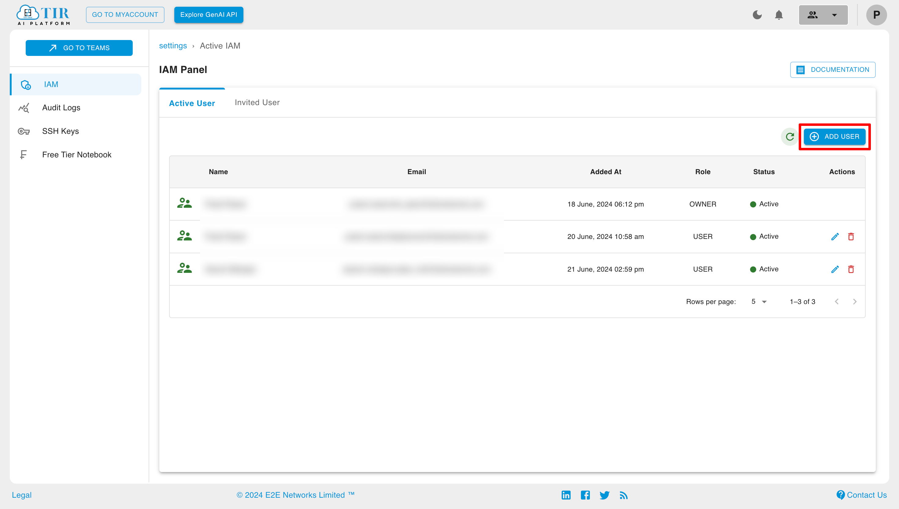
Task: Open profile avatar P menu
Action: click(x=876, y=15)
